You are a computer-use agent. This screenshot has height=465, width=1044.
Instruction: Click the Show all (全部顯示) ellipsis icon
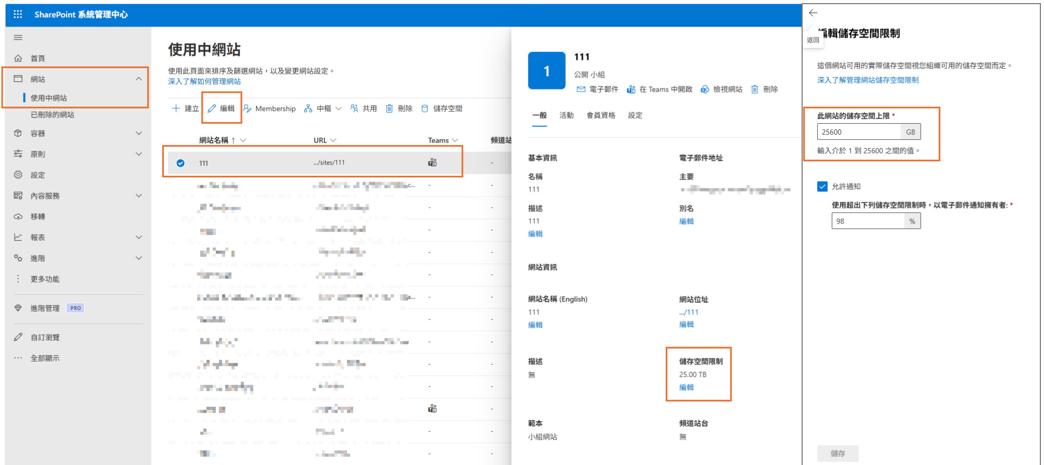click(18, 358)
